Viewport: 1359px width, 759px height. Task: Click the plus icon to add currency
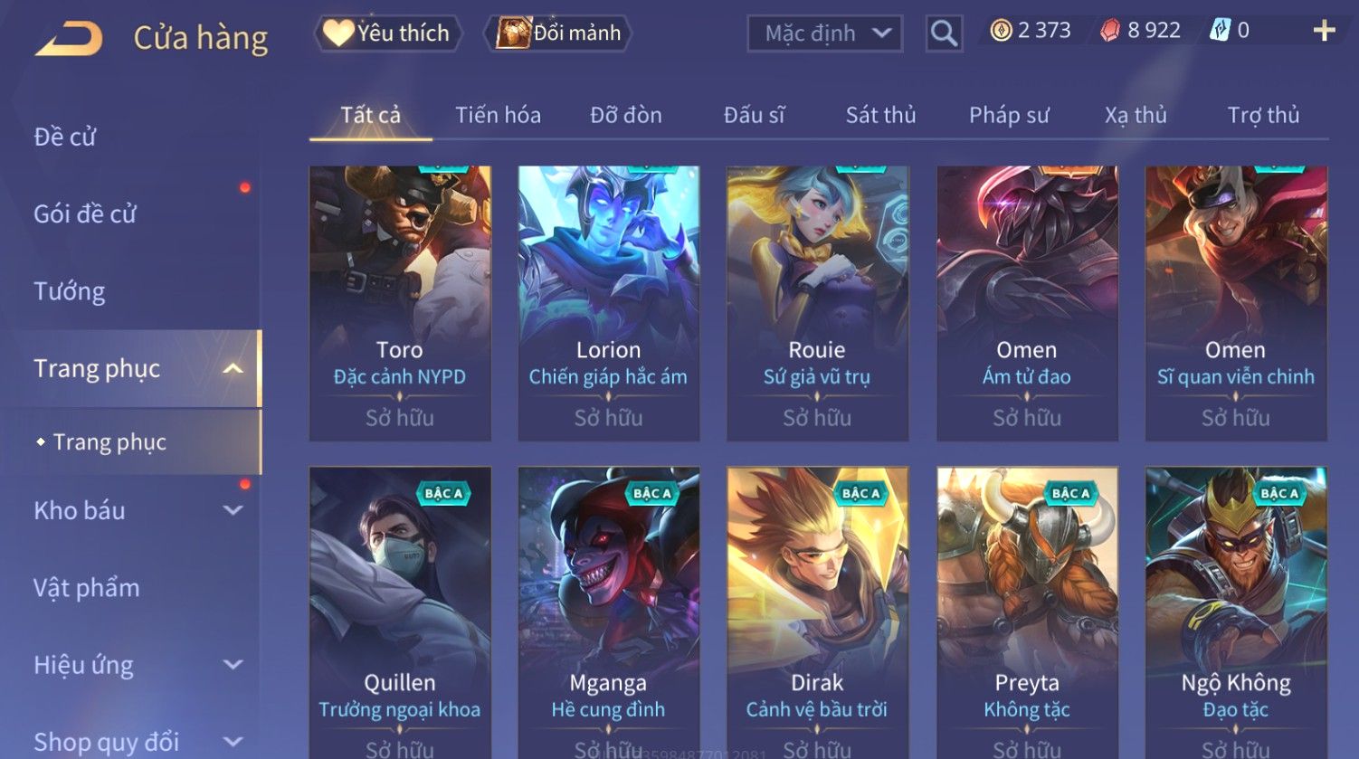pyautogui.click(x=1324, y=32)
